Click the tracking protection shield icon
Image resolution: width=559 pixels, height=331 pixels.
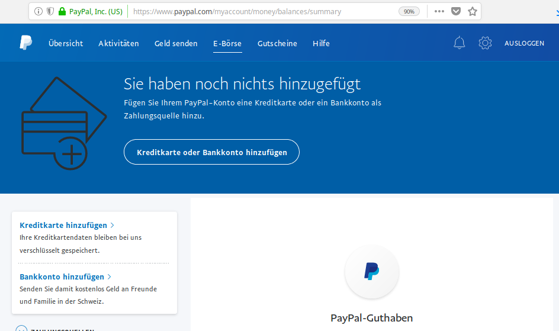tap(50, 11)
